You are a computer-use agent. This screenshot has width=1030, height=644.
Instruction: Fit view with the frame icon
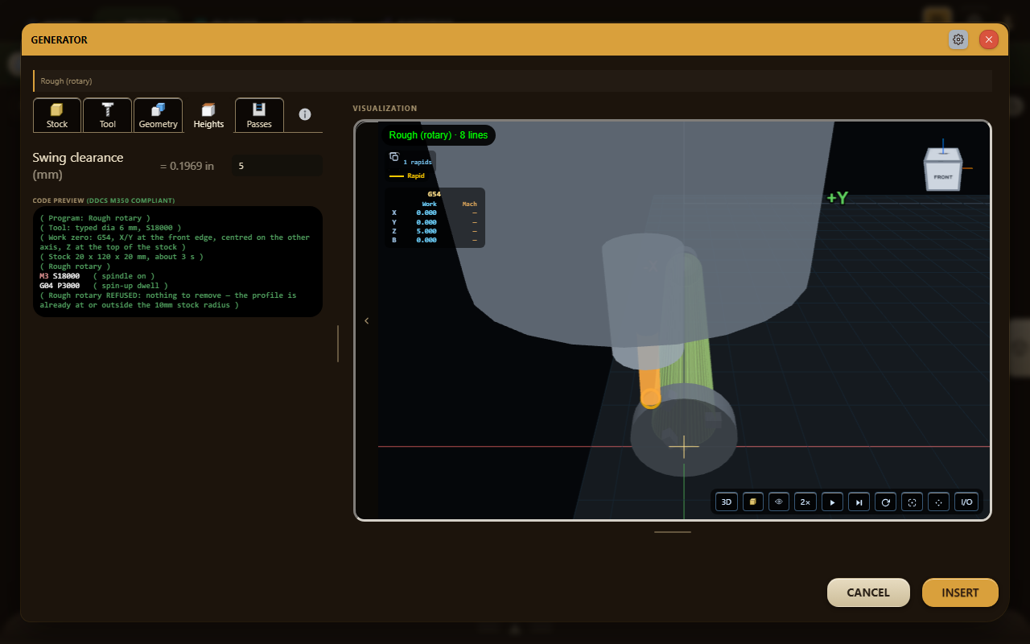[x=913, y=502]
